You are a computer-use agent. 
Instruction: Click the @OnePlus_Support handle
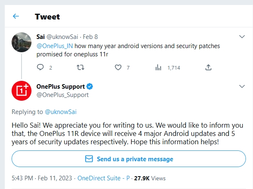coord(63,95)
